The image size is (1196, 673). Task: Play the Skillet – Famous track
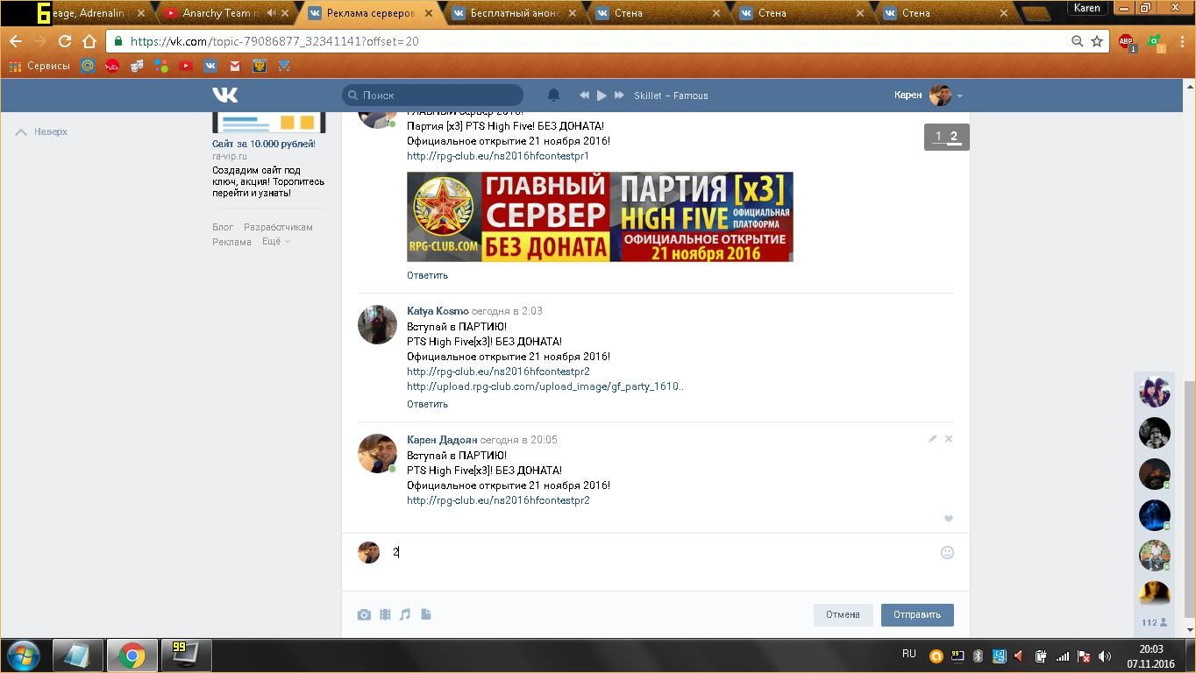pyautogui.click(x=602, y=95)
